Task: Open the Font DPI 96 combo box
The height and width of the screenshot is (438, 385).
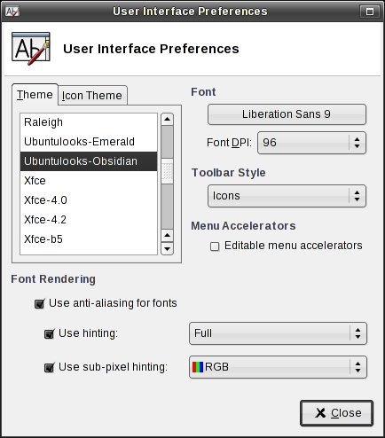Action: click(311, 143)
